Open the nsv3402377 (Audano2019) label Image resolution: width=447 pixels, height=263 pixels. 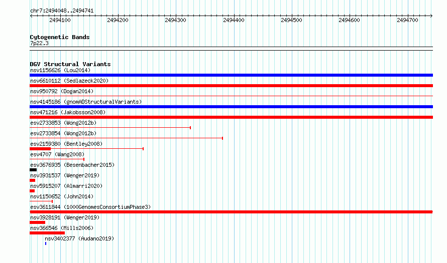point(79,238)
